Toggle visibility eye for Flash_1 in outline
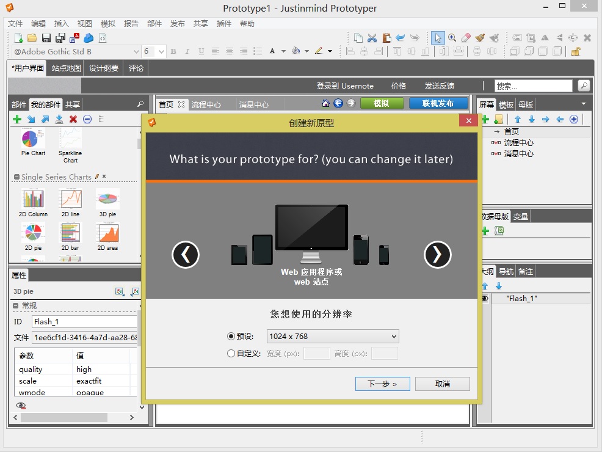This screenshot has height=452, width=602. tap(485, 299)
